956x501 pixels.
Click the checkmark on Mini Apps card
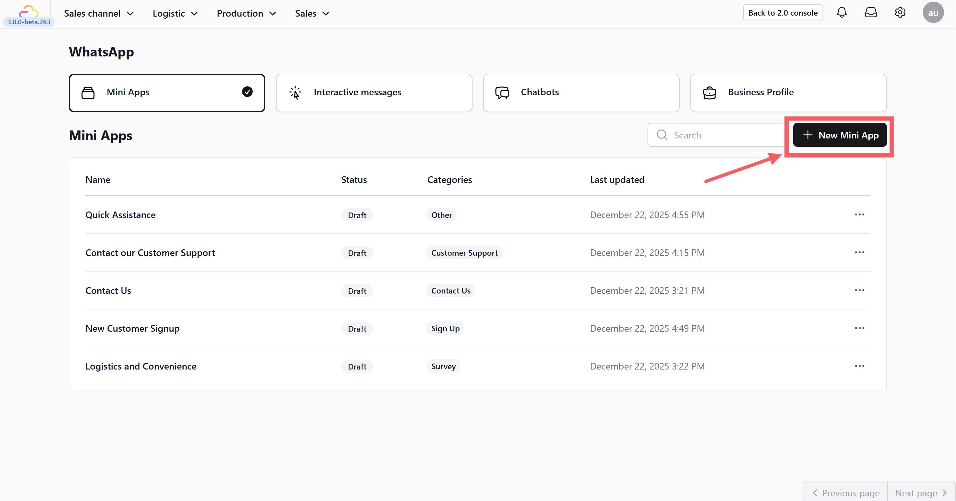tap(247, 92)
